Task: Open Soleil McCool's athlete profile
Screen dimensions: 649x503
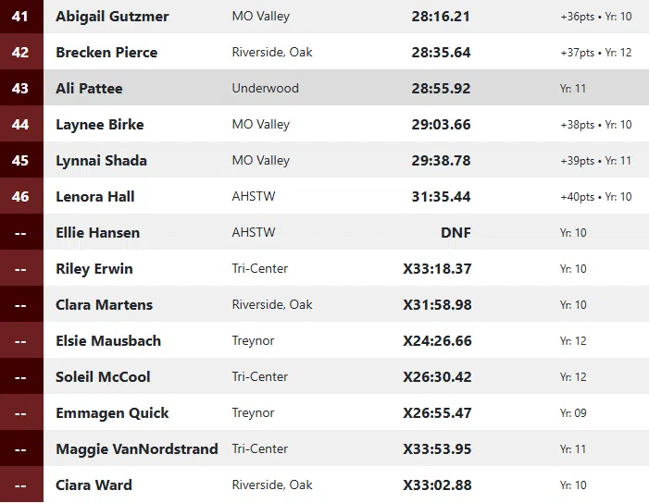Action: point(103,377)
